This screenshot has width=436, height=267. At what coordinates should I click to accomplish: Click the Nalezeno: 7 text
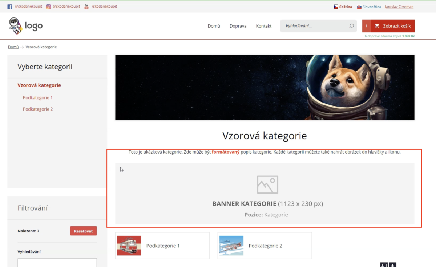point(28,231)
